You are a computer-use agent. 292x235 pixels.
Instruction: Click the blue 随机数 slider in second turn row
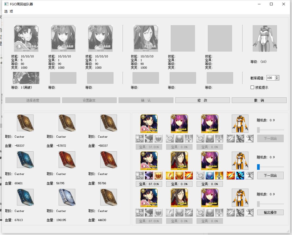[270, 167]
